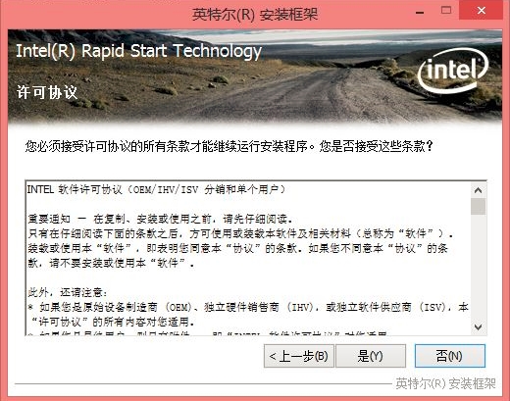Click the empty scrollbar track below the thumb

[478, 268]
